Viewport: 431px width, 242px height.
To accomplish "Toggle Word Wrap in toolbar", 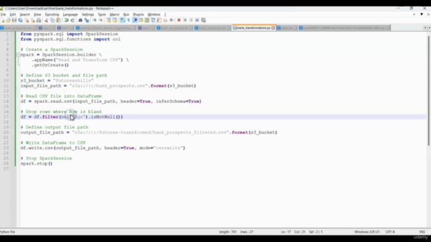I will (x=123, y=20).
